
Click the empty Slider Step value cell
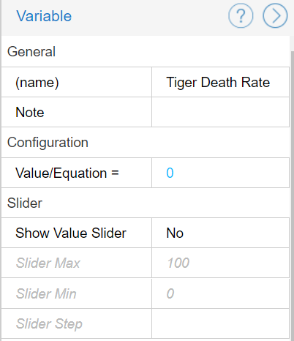(220, 323)
